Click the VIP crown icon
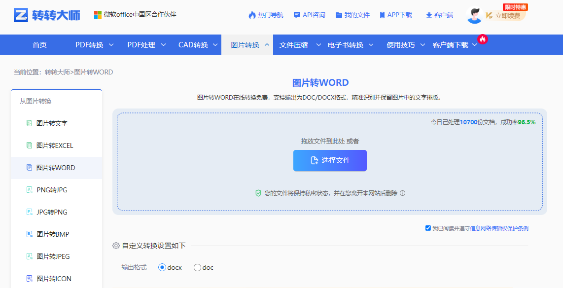This screenshot has width=563, height=288. [489, 15]
